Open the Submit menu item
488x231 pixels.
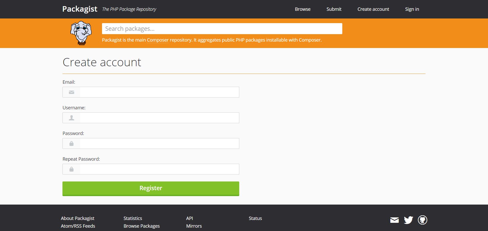334,9
